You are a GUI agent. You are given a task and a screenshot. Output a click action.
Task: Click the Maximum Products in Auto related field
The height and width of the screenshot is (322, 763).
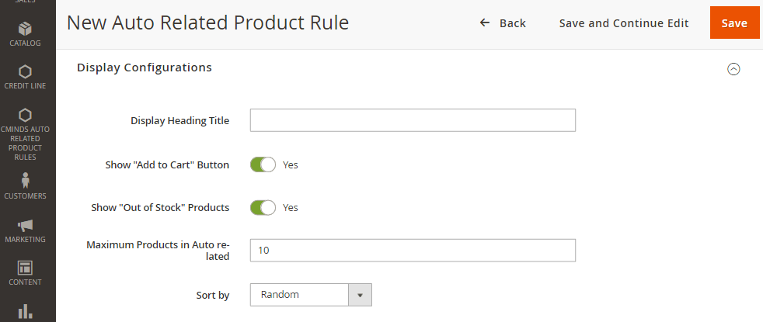413,250
